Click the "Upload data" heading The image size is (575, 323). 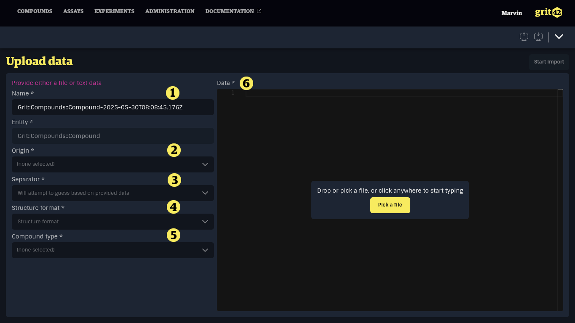tap(39, 61)
